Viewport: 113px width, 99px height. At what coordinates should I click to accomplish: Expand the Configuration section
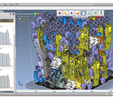pos(17,22)
